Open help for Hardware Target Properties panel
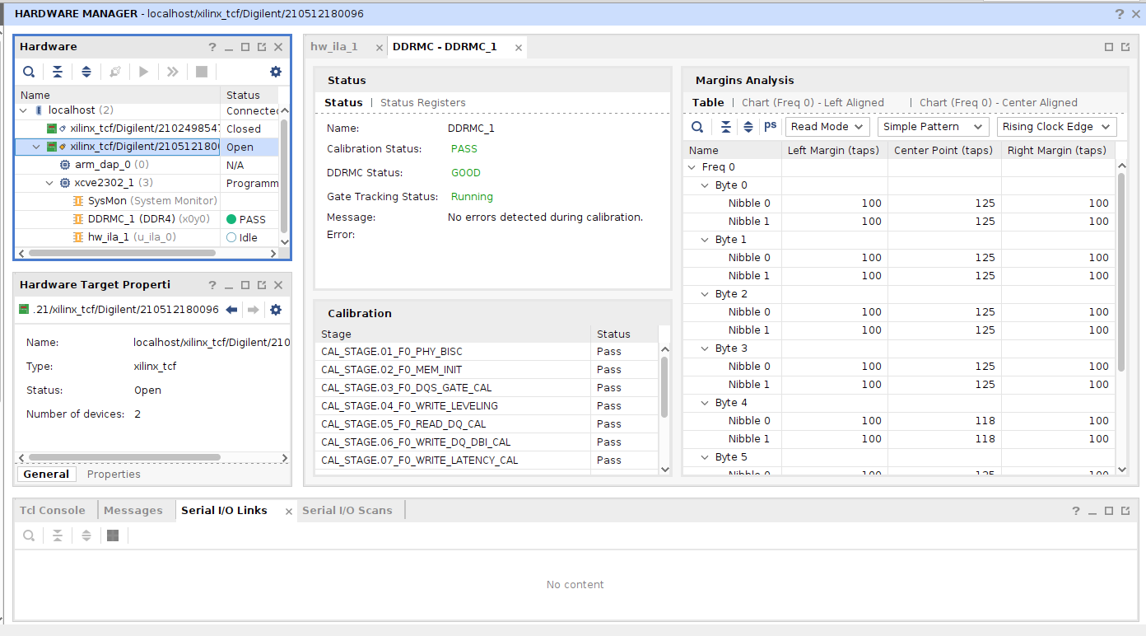The height and width of the screenshot is (636, 1146). click(212, 285)
